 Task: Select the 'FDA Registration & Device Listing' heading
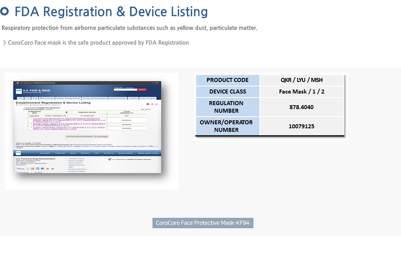point(111,12)
